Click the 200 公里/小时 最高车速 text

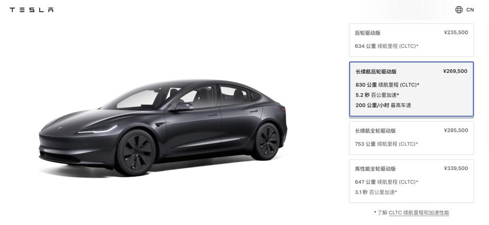point(383,105)
